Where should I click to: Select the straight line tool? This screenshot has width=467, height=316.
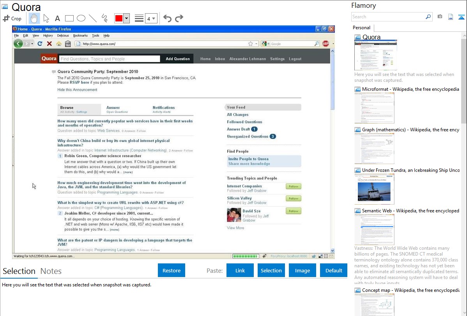[x=93, y=18]
